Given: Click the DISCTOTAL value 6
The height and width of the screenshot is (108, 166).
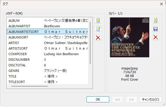Looking at the screenshot, I should (x=45, y=65).
